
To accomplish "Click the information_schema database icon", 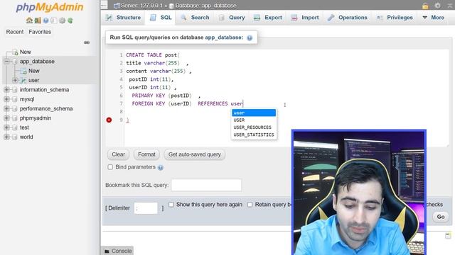I will point(15,90).
